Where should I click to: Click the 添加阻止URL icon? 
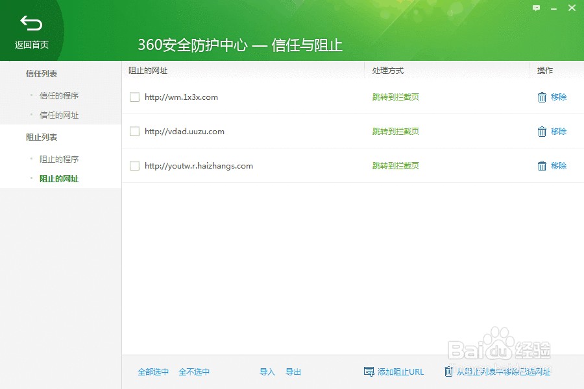pos(369,371)
